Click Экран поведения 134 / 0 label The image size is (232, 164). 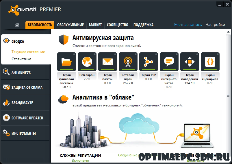click(x=190, y=79)
